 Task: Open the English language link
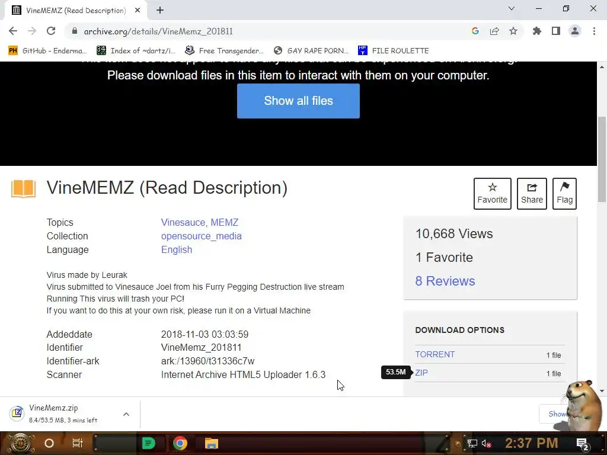(x=177, y=249)
